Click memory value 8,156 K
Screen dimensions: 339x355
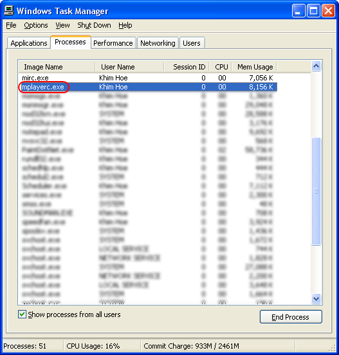coord(261,87)
